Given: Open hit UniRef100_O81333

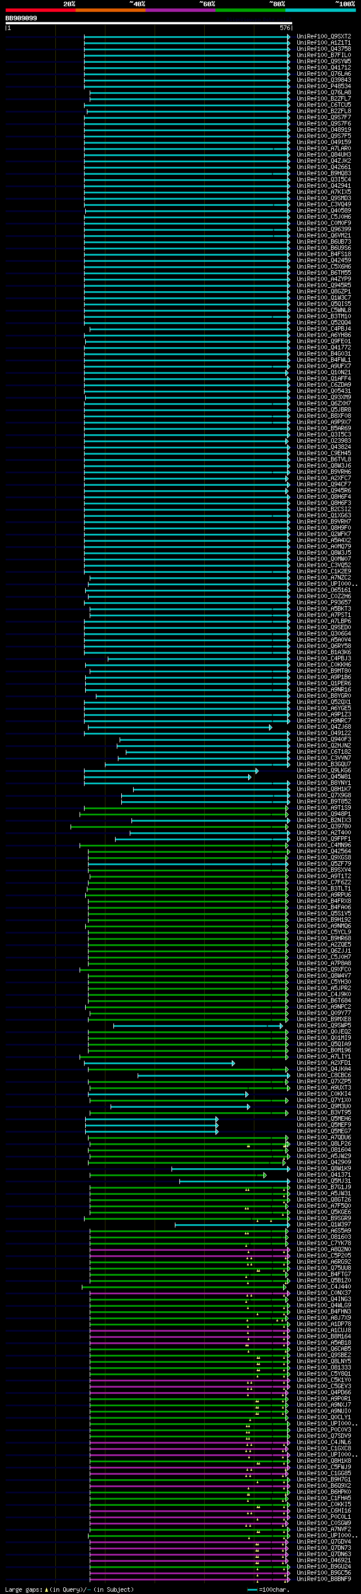Looking at the screenshot, I should 324,1367.
